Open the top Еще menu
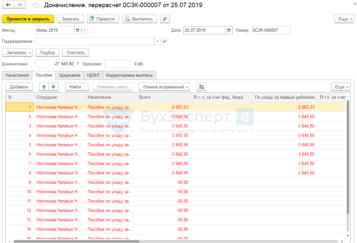This screenshot has height=243, width=357. 344,19
